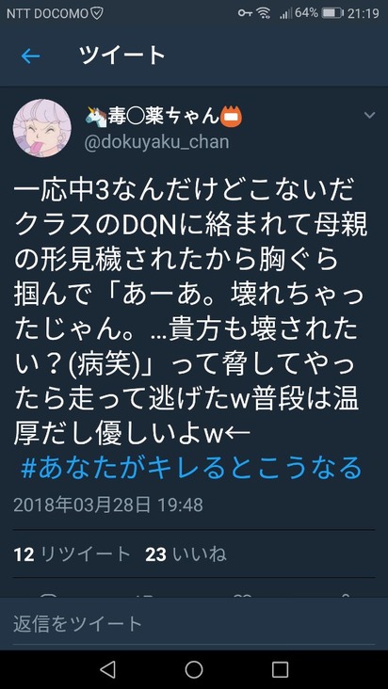Select the tweet timestamp 2018年03月28日 19:48
Screen dimensions: 388x689
tap(108, 505)
